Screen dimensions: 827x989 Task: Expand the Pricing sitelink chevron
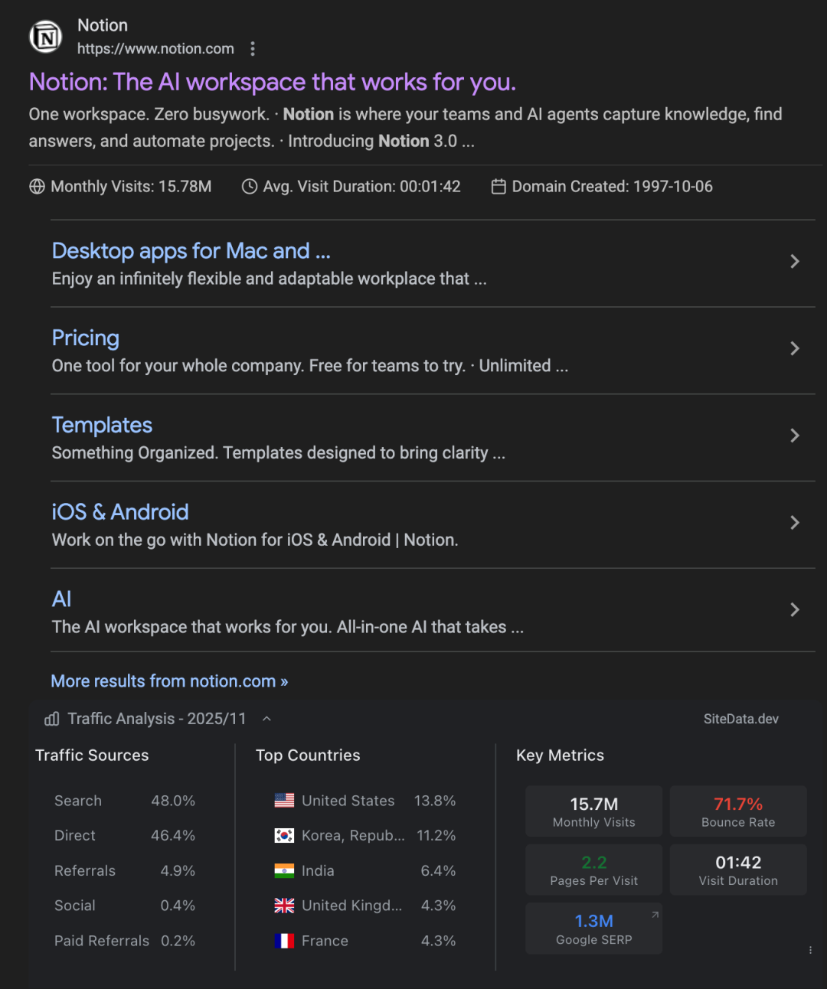point(795,349)
